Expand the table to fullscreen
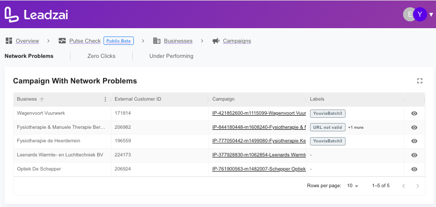 tap(420, 81)
